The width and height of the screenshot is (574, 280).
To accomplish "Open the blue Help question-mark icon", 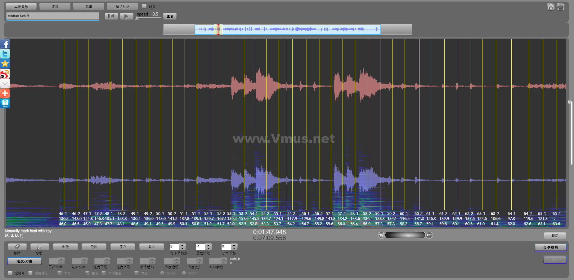I will pos(5,103).
